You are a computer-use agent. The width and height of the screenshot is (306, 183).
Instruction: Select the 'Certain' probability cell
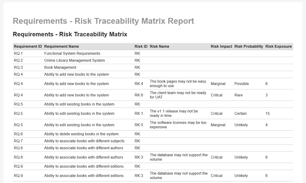[x=241, y=113]
